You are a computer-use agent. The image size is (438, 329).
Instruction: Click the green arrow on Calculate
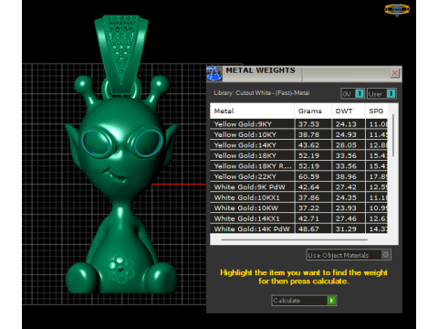click(331, 301)
